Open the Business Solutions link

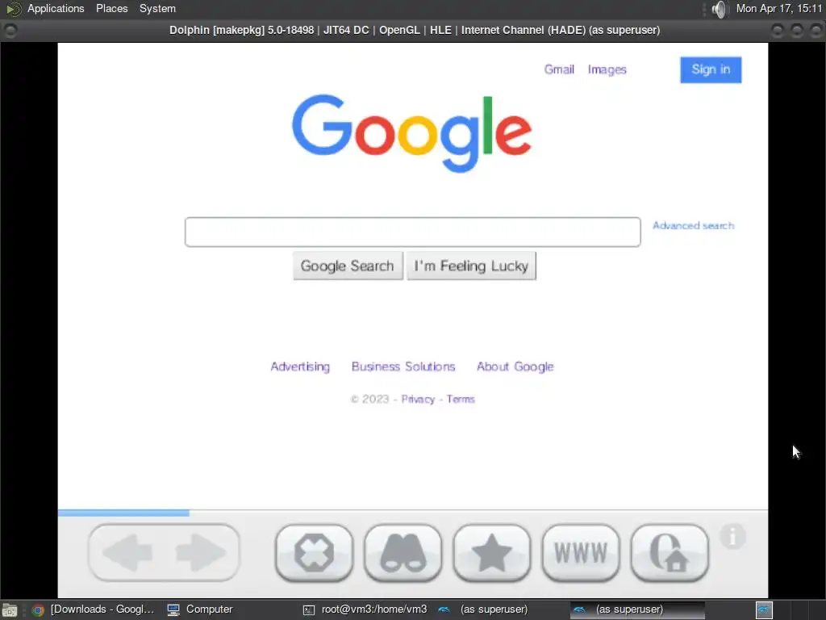coord(403,367)
